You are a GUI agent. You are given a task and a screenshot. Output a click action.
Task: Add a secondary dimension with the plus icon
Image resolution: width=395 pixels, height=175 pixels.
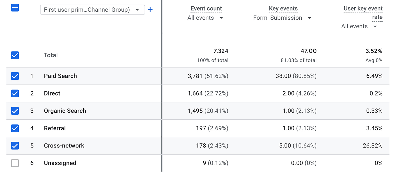(150, 9)
